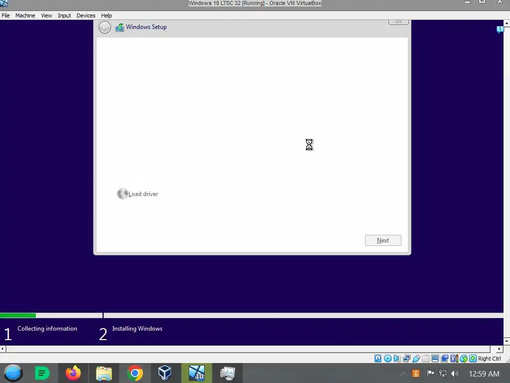Click the keyboard capture green arrow icon
Screen dimensions: 510x383
(473, 359)
